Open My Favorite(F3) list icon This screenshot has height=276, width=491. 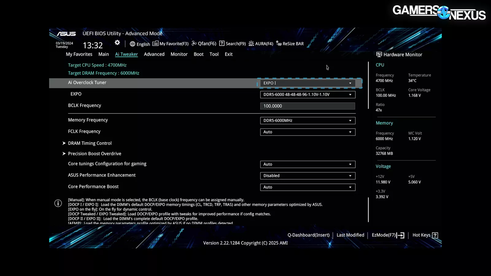(155, 43)
